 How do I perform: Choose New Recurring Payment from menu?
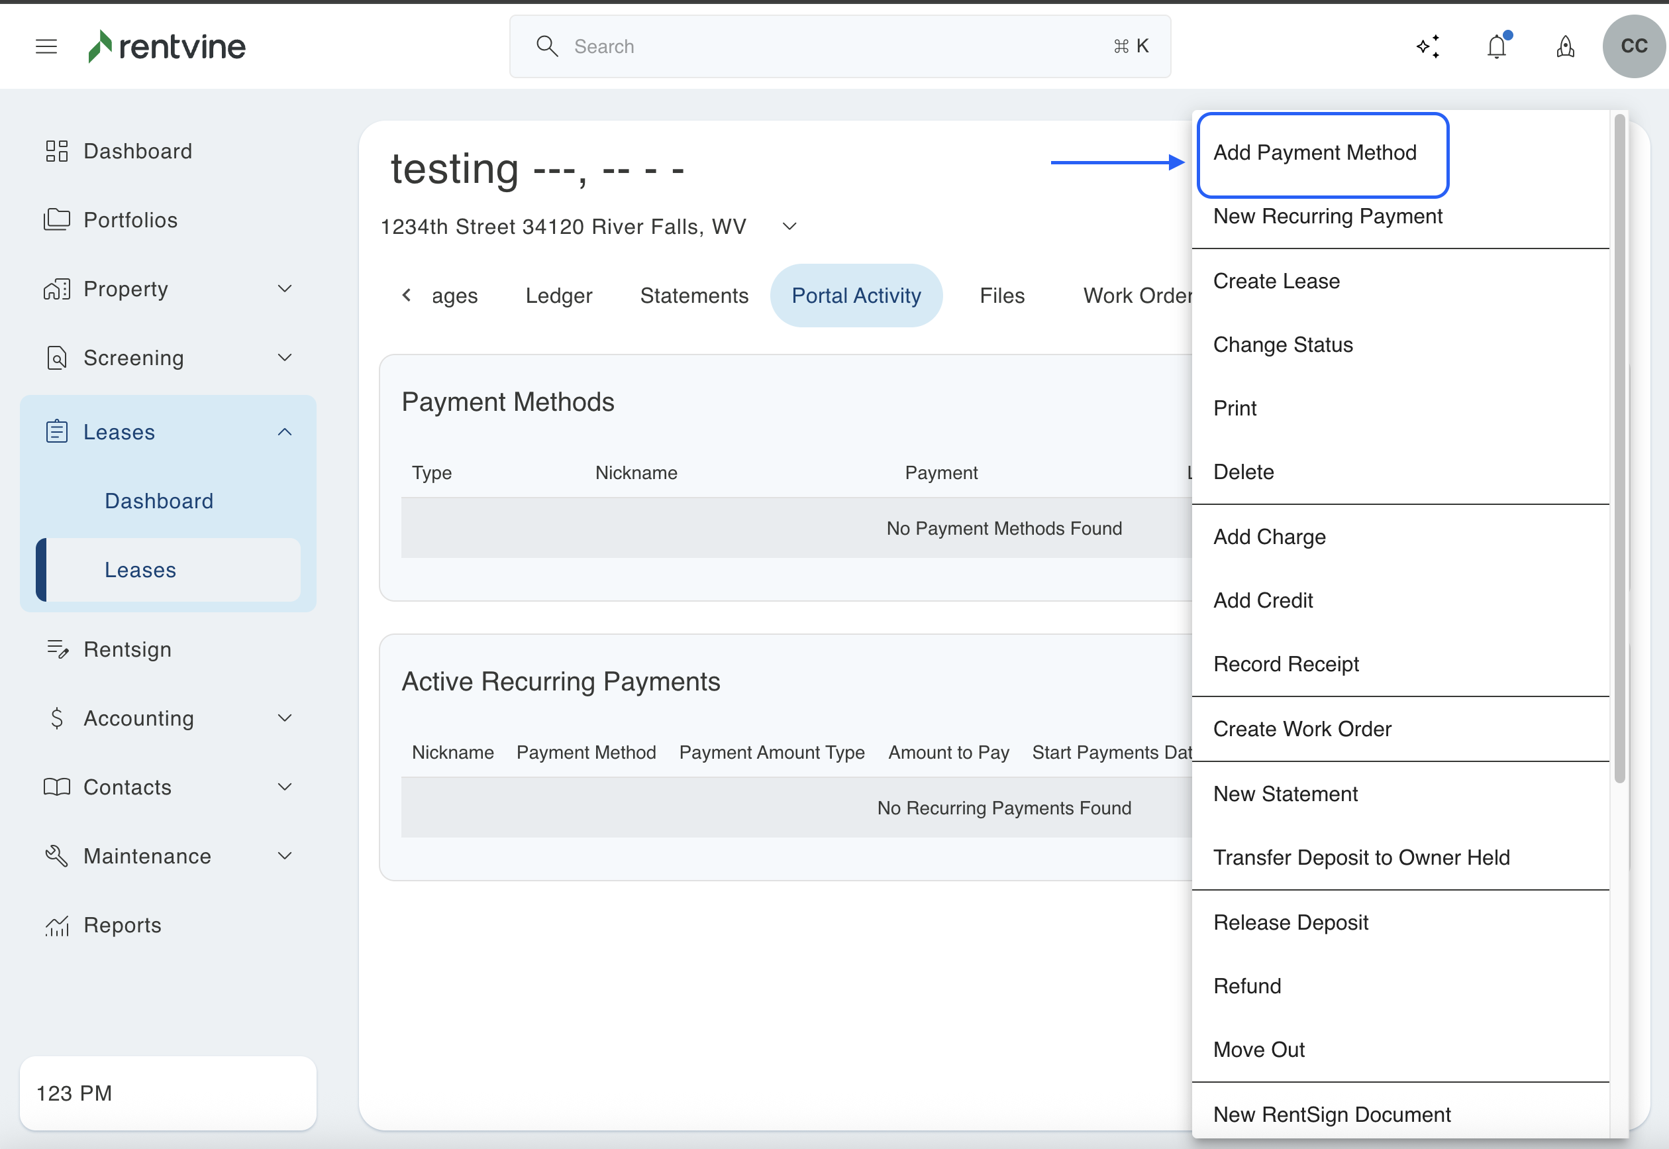pos(1327,216)
